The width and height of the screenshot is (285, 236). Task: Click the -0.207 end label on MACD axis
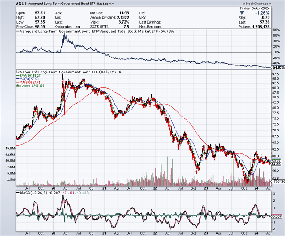coord(277,216)
